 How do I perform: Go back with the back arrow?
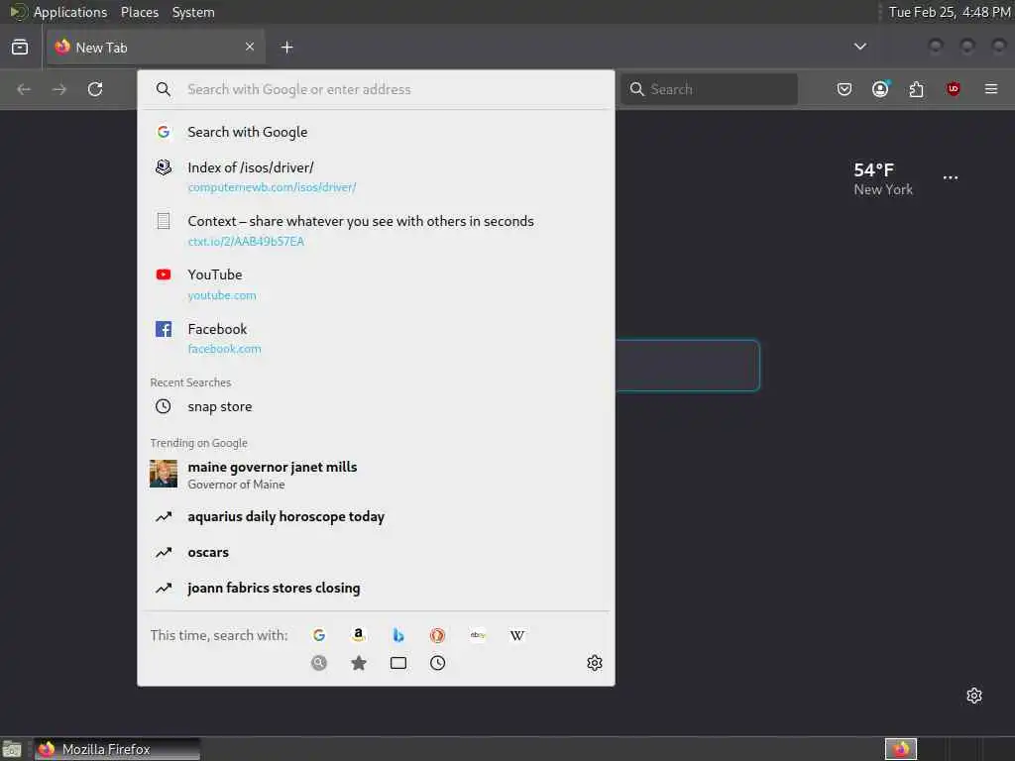click(x=24, y=89)
